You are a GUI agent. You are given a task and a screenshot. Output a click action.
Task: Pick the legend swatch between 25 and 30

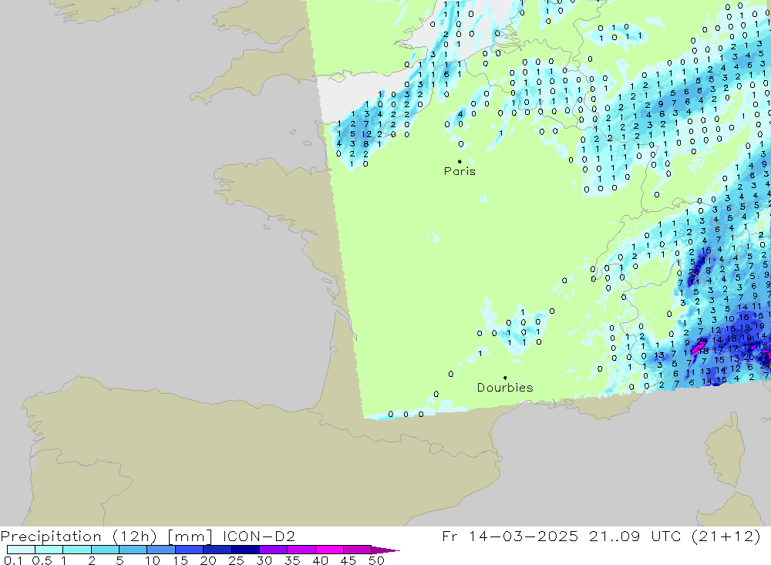pyautogui.click(x=245, y=550)
